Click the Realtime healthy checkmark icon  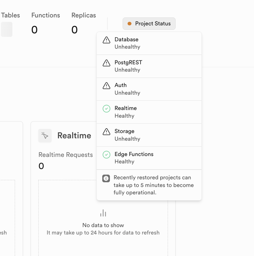[x=106, y=109]
